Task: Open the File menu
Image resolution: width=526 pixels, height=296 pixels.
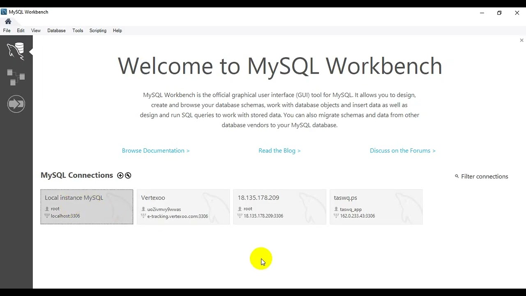Action: point(7,30)
